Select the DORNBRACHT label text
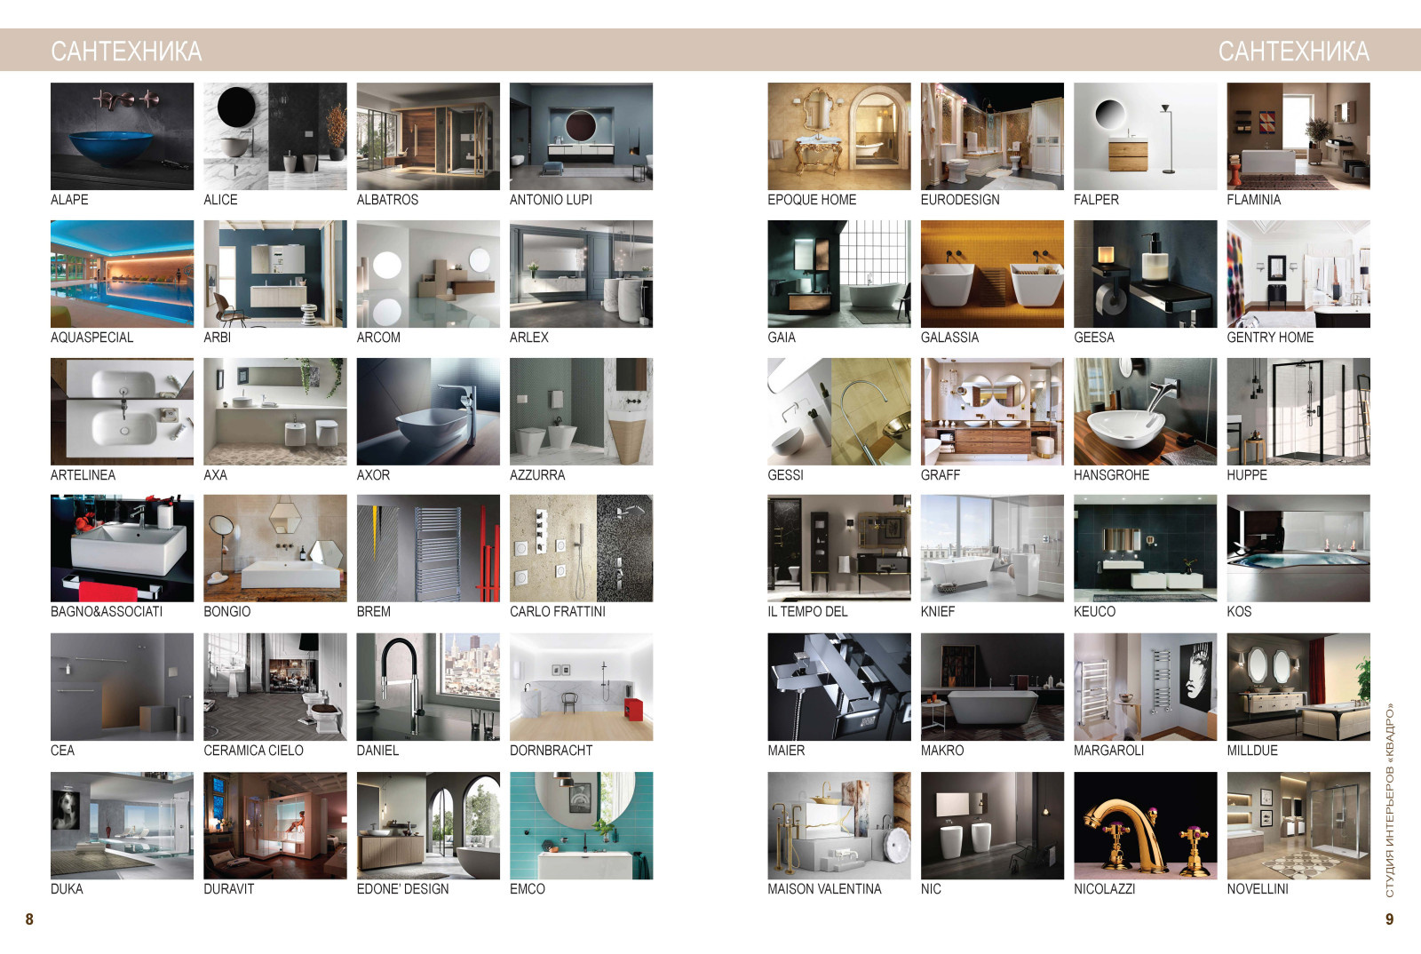Viewport: 1421px width, 954px height. pos(551,751)
